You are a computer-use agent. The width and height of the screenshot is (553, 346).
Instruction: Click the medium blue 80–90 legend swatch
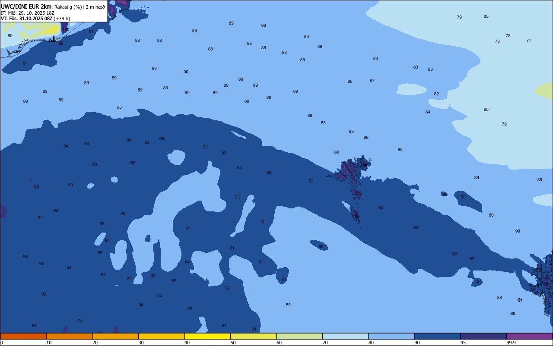(391, 336)
